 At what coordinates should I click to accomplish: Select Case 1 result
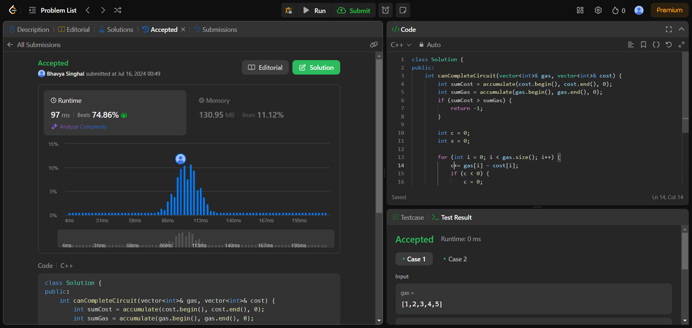point(413,259)
